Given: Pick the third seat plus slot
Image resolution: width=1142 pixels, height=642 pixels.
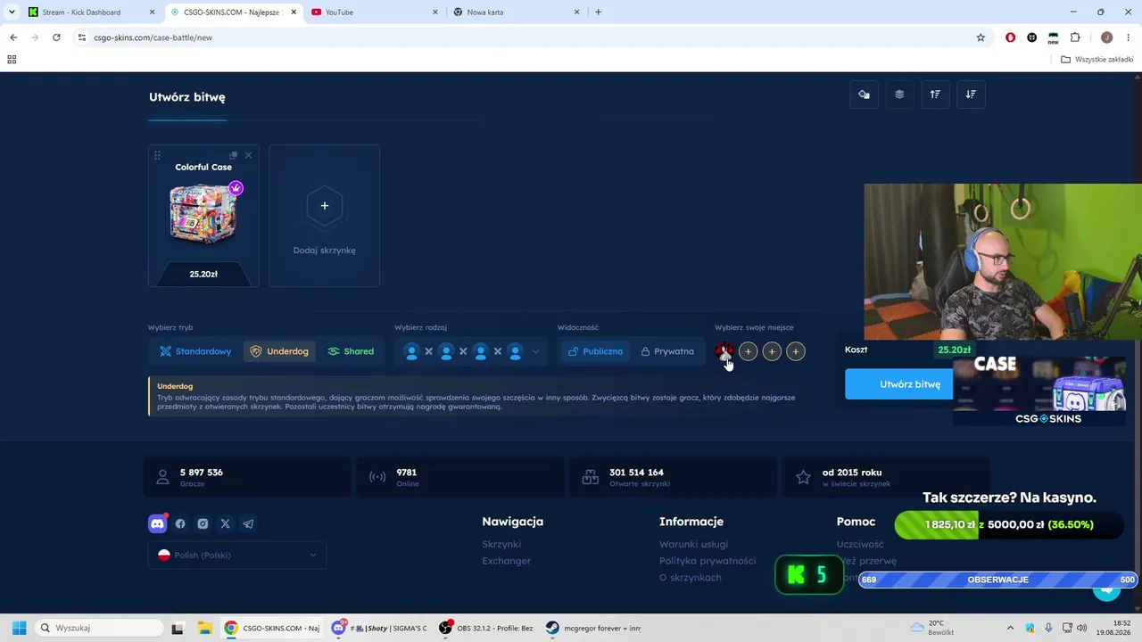Looking at the screenshot, I should [772, 351].
